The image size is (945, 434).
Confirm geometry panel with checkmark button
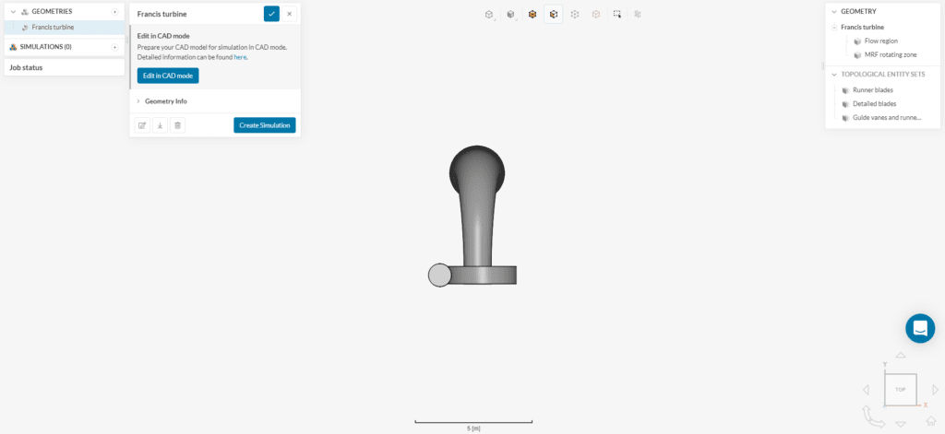pyautogui.click(x=272, y=14)
